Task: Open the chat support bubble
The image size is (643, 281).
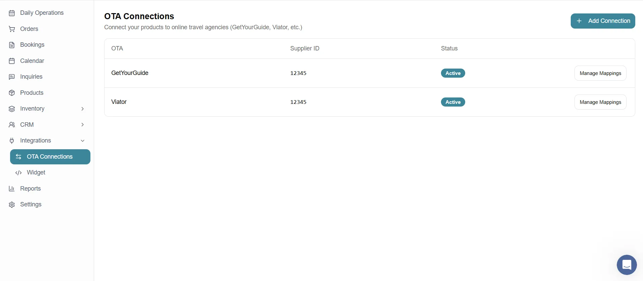Action: [627, 265]
